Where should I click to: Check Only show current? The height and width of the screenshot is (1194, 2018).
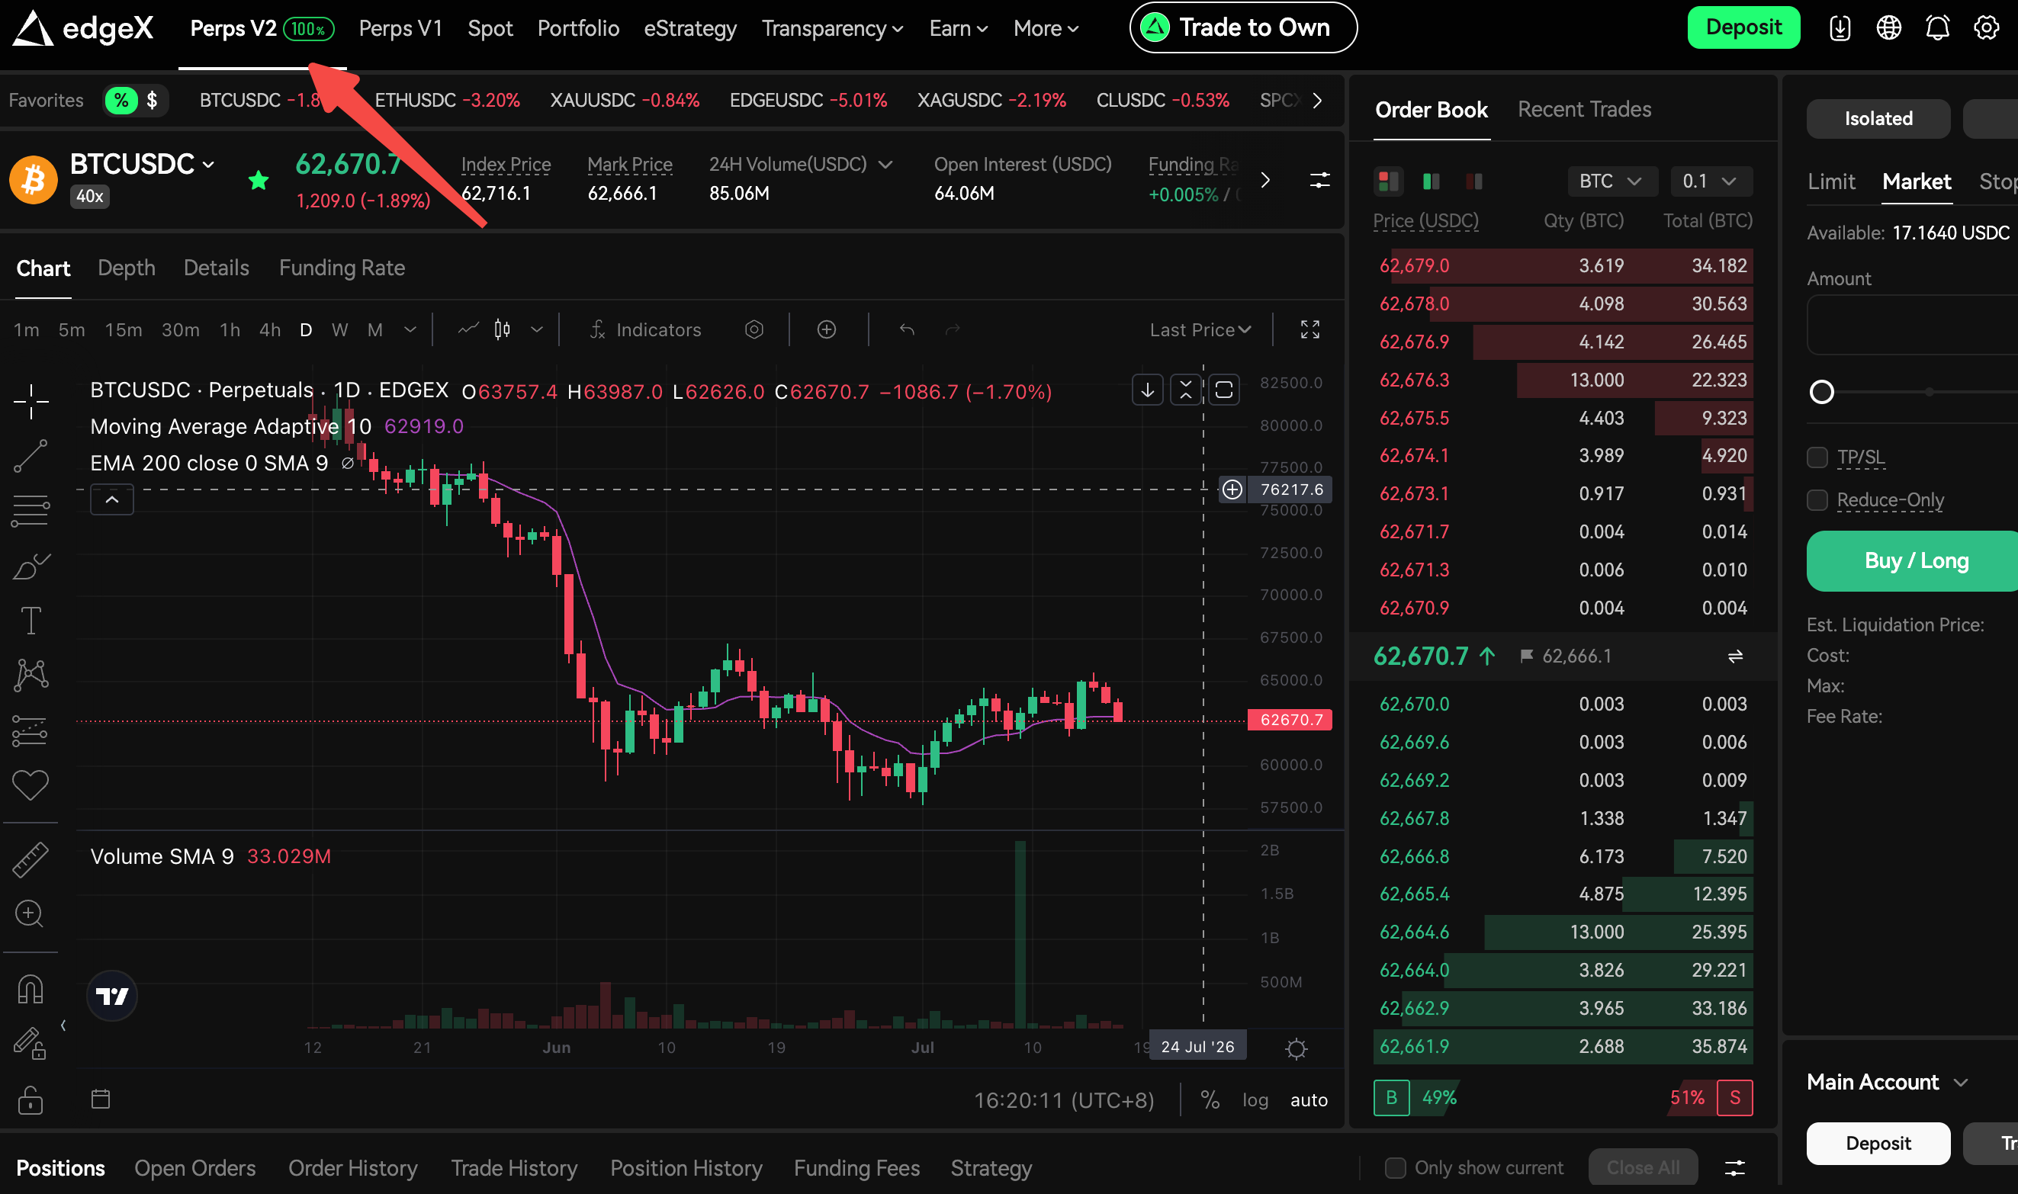point(1394,1167)
